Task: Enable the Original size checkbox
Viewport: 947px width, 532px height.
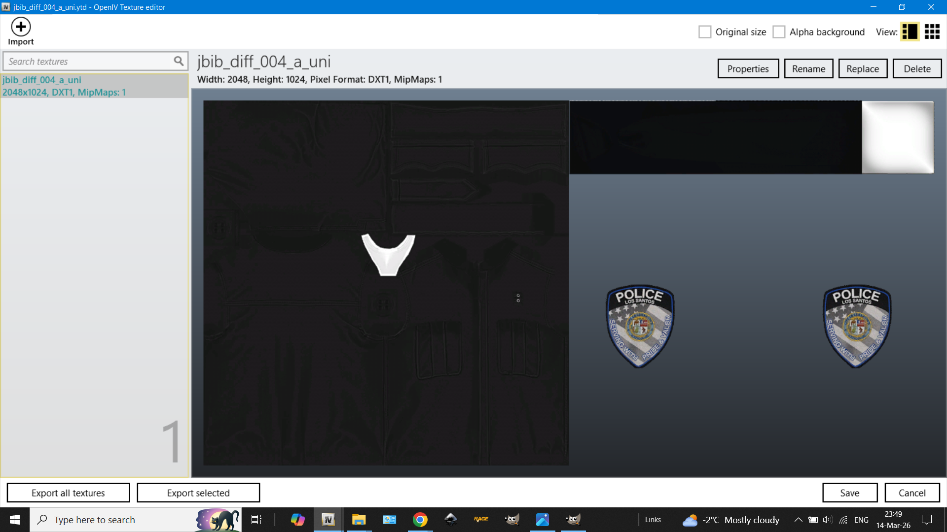Action: click(705, 32)
